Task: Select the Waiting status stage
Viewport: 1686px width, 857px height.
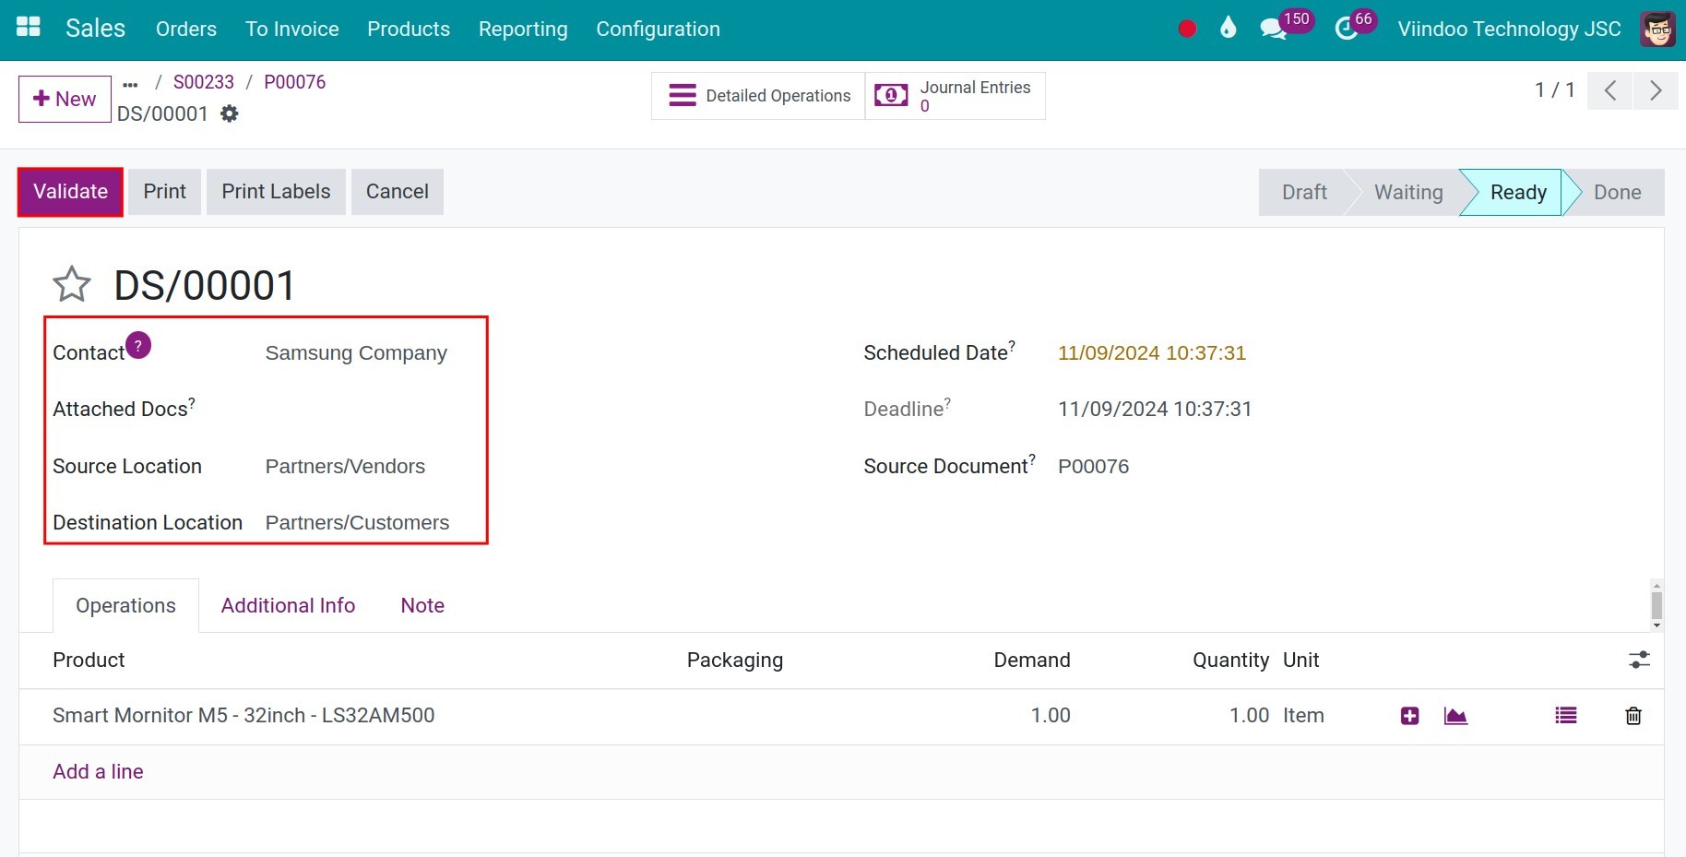Action: click(1408, 192)
